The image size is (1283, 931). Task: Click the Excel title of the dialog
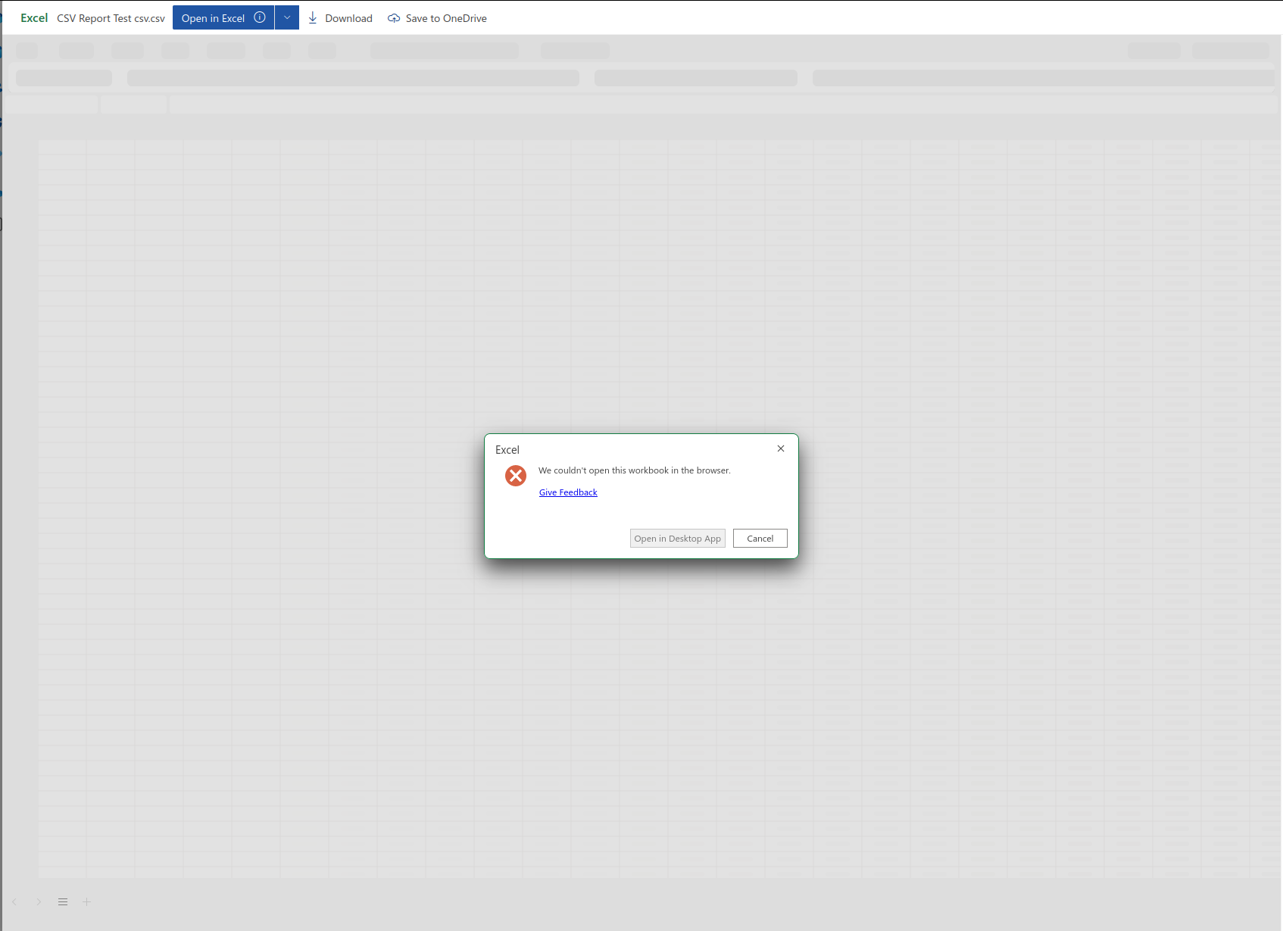click(x=507, y=450)
